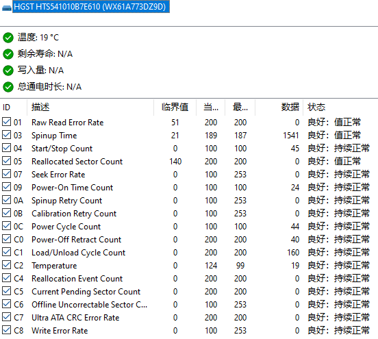Toggle checkbox for 09 Power-On Time Count
Viewport: 378px width, 339px height.
coord(7,187)
